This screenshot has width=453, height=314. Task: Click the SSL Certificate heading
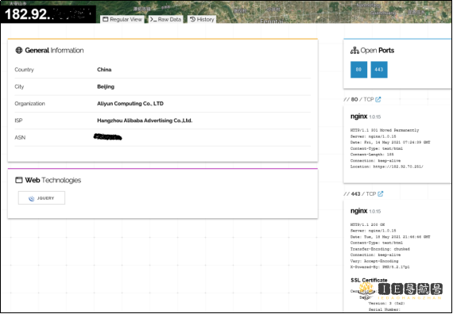(369, 280)
